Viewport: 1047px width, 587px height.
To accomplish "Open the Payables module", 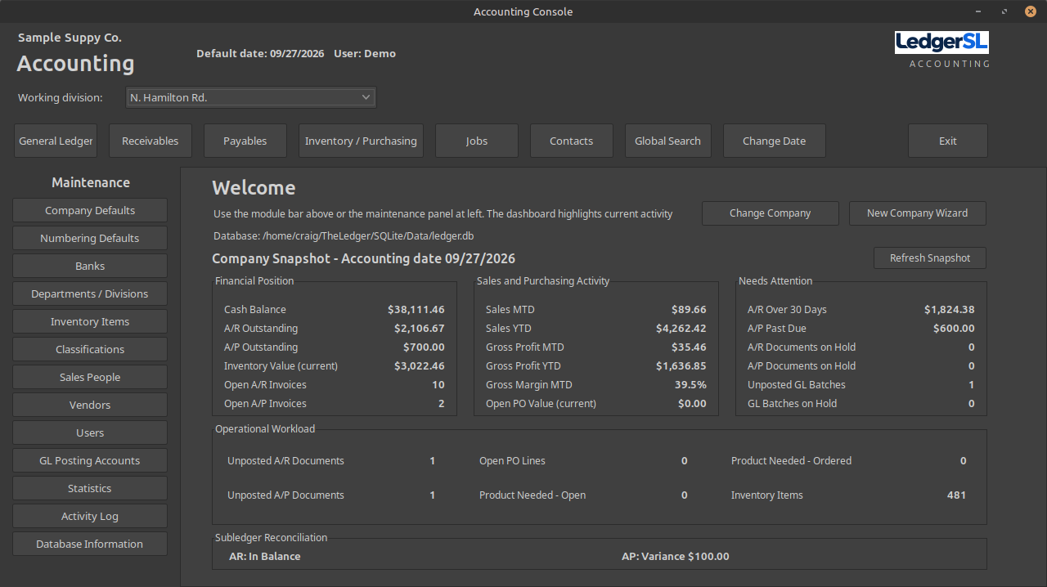I will point(245,141).
